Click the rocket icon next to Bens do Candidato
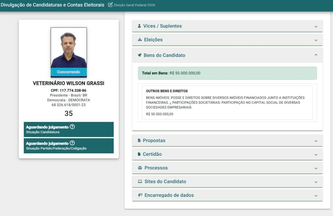The width and height of the screenshot is (333, 216). point(139,55)
